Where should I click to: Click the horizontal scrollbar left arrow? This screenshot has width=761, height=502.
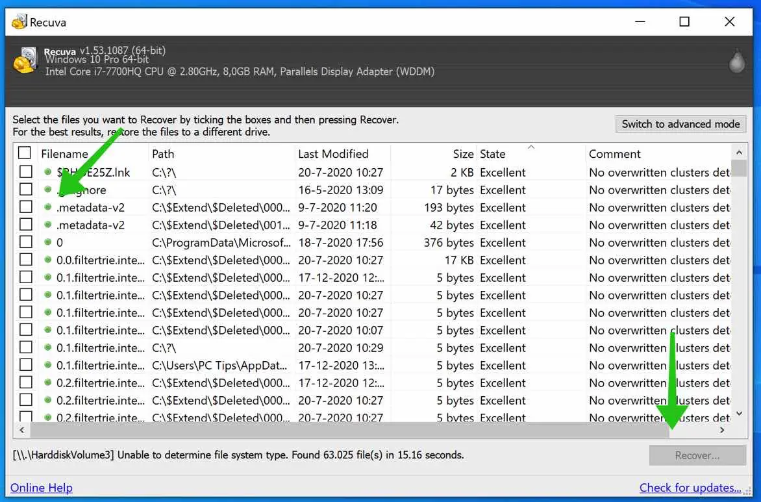pos(21,430)
